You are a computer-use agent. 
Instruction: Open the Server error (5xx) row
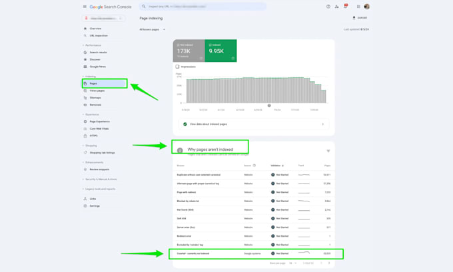click(254, 227)
